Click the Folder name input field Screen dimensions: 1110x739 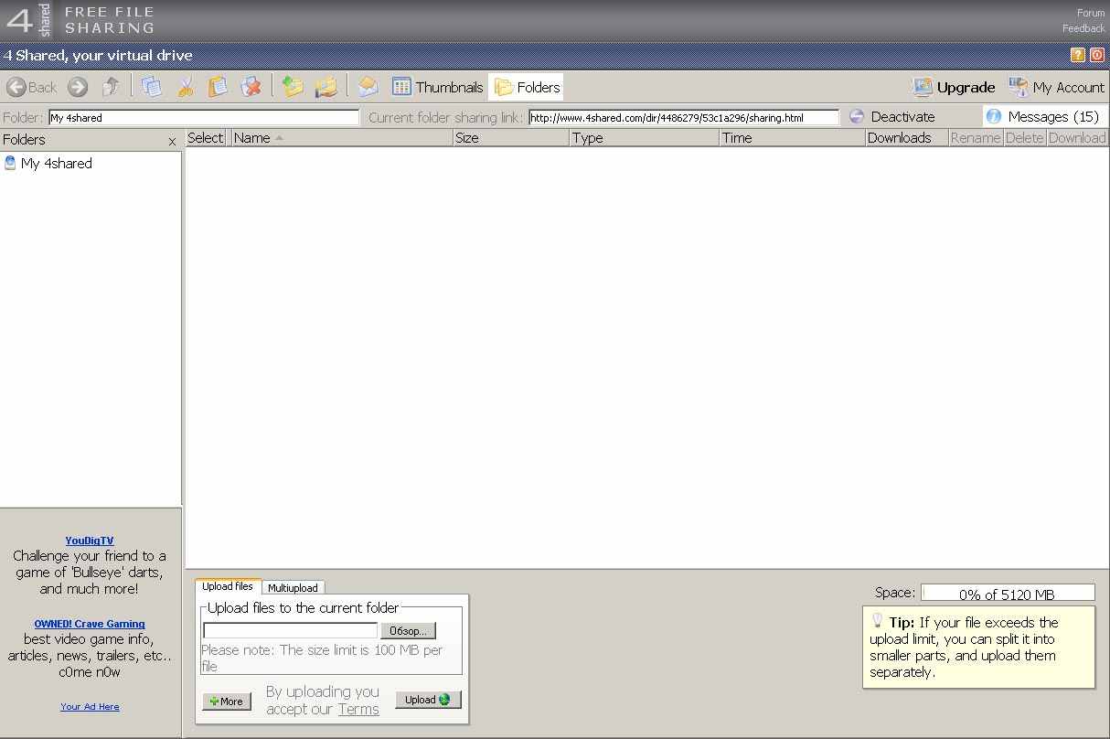204,118
